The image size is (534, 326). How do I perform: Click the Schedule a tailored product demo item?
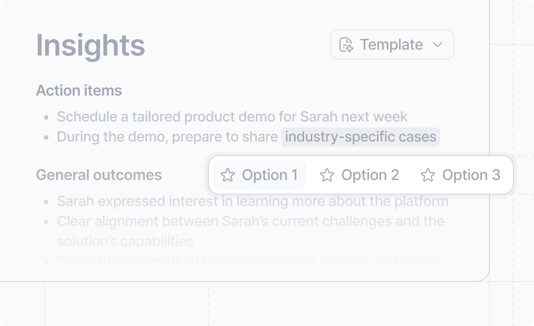(x=232, y=117)
